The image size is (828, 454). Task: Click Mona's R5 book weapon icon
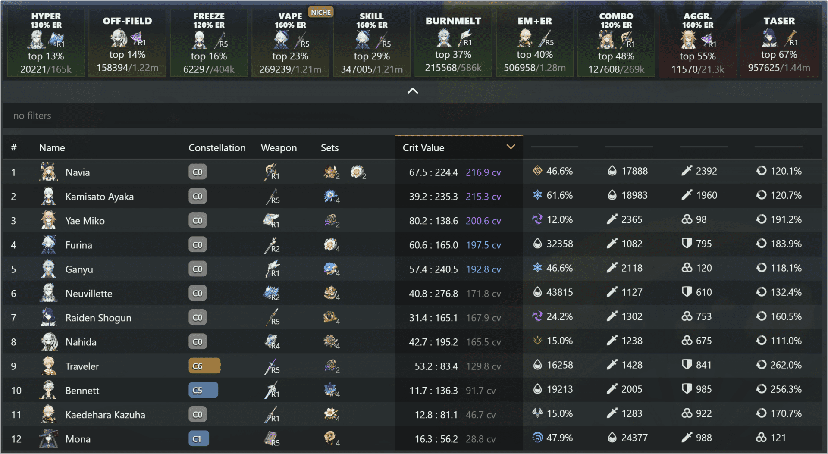272,438
